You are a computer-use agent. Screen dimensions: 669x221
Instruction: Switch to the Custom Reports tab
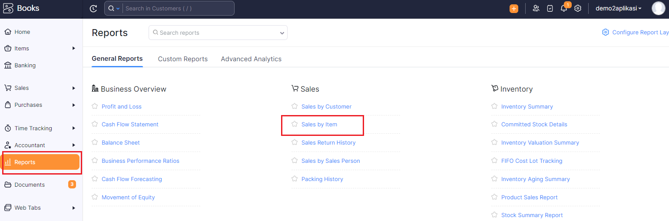pos(183,59)
